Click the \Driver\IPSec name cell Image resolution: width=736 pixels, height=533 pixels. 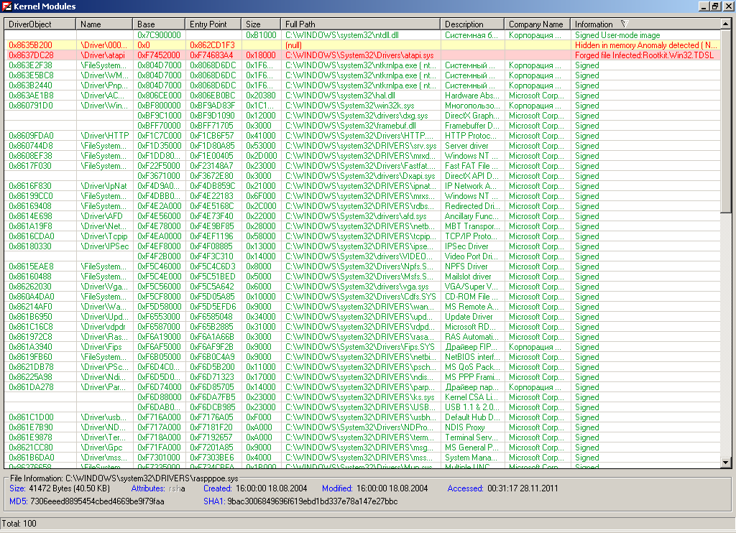[104, 246]
